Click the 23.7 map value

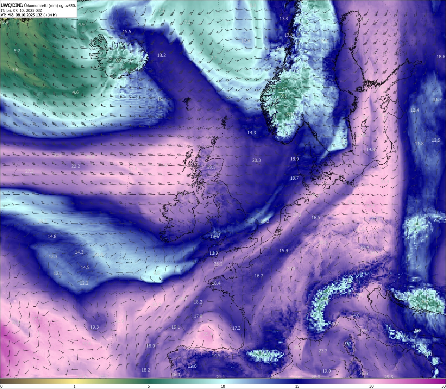coord(323,351)
